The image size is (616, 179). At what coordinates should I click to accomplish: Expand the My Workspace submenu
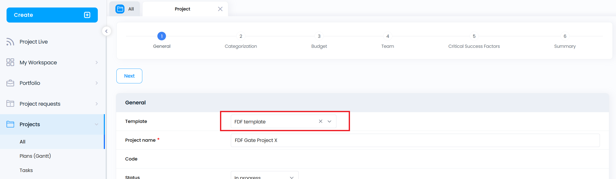pos(97,62)
